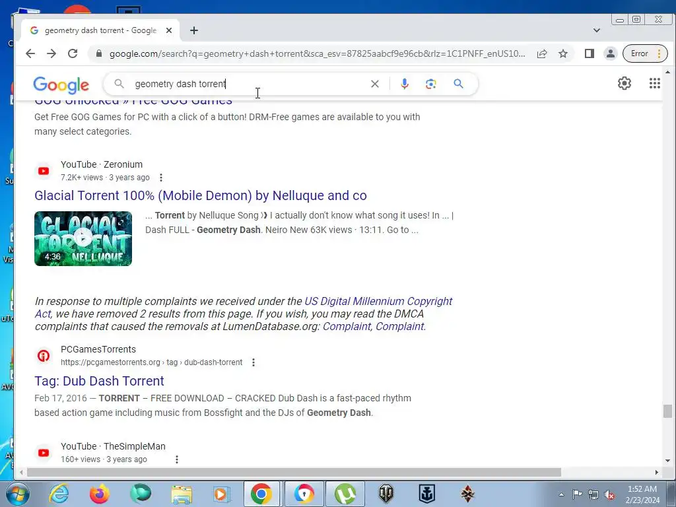Submit search with magnifying glass button

pyautogui.click(x=458, y=84)
